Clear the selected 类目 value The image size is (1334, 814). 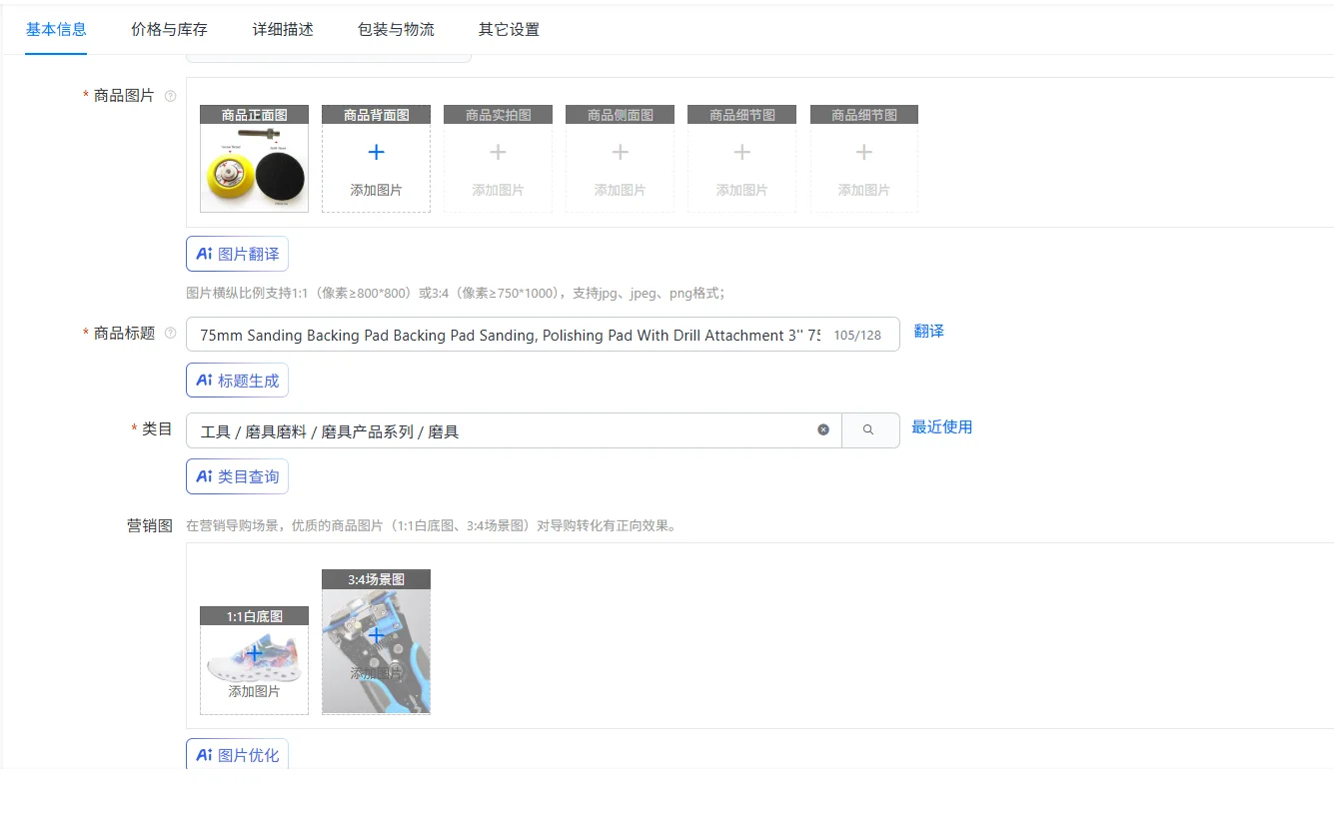pyautogui.click(x=823, y=429)
